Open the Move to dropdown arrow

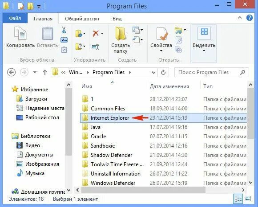click(85, 34)
